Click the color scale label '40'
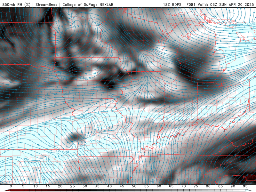This screenshot has height=192, width=256. tap(109, 186)
